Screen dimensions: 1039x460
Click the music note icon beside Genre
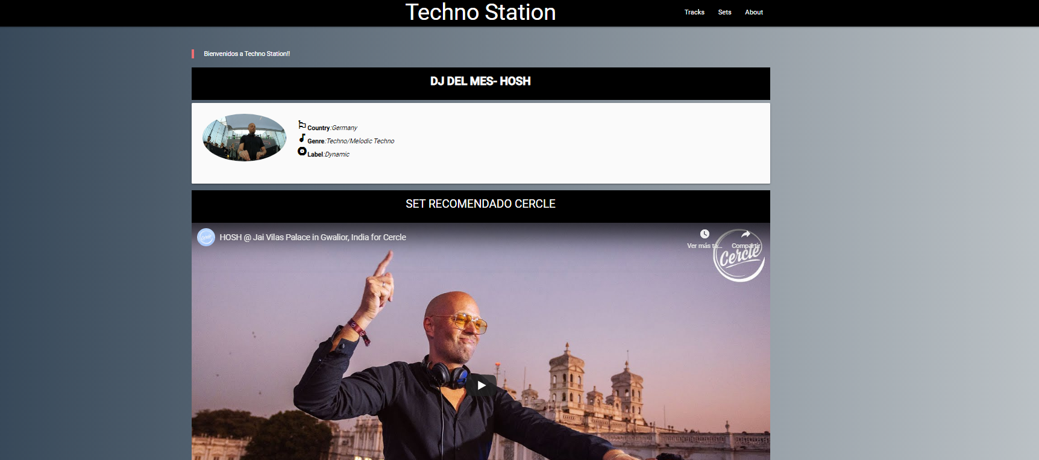pyautogui.click(x=302, y=138)
